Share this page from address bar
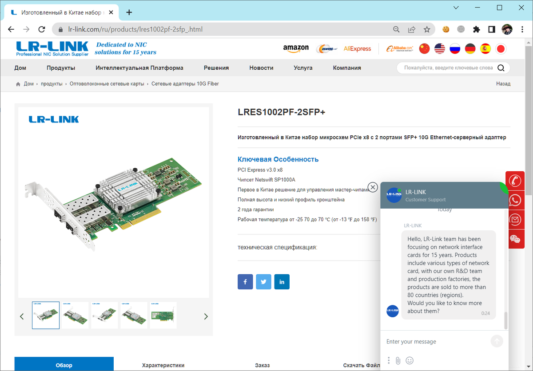This screenshot has height=371, width=533. [412, 29]
